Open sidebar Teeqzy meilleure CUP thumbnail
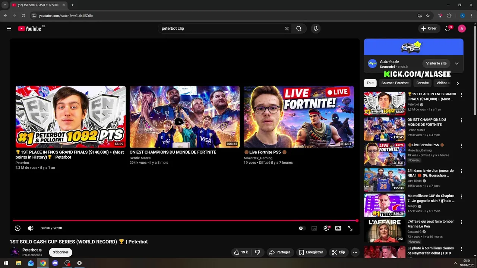The width and height of the screenshot is (477, 268). pos(384,205)
